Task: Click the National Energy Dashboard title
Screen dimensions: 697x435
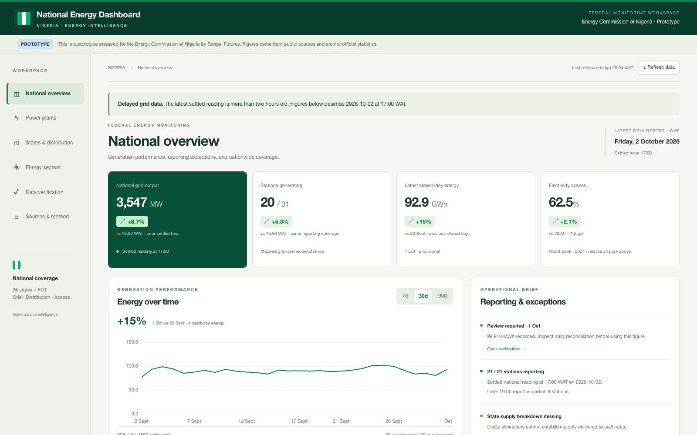Action: 88,15
